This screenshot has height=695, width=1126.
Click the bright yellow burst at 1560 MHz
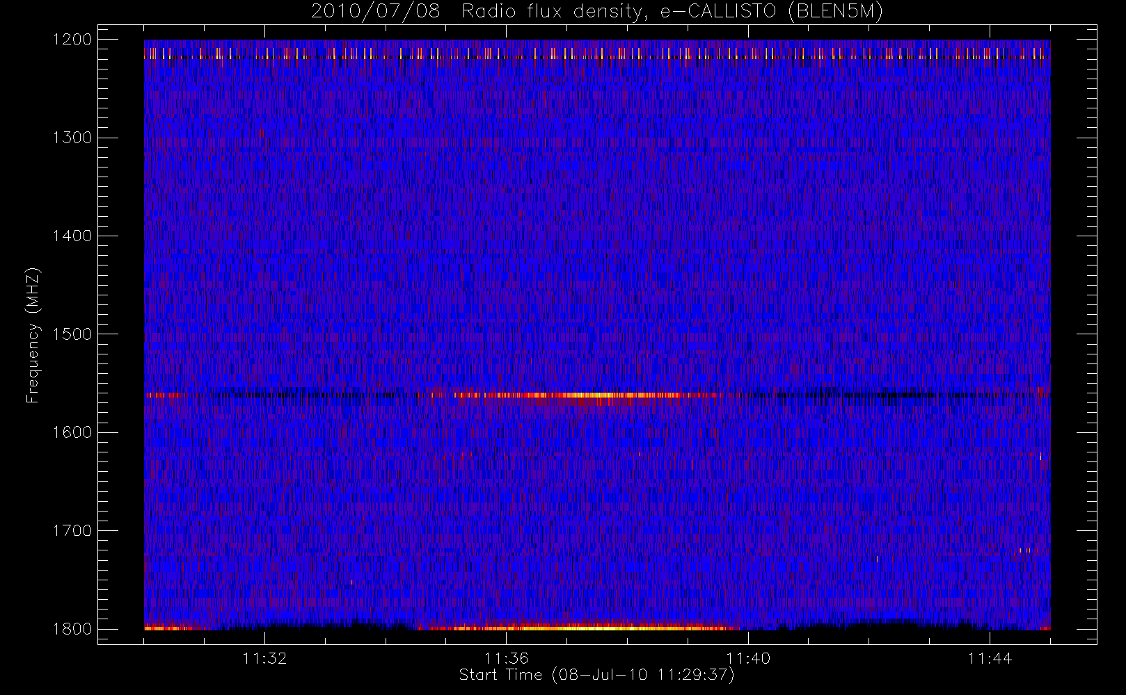[x=595, y=395]
